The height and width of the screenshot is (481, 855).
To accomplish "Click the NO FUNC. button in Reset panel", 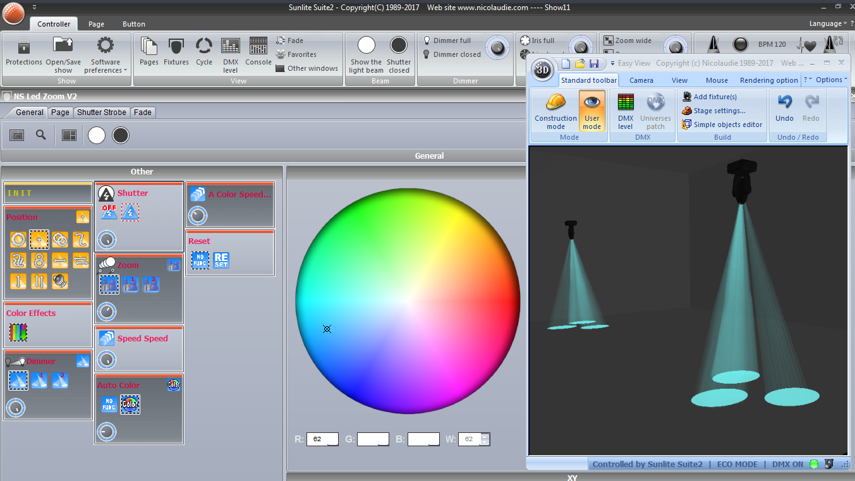I will coord(200,260).
